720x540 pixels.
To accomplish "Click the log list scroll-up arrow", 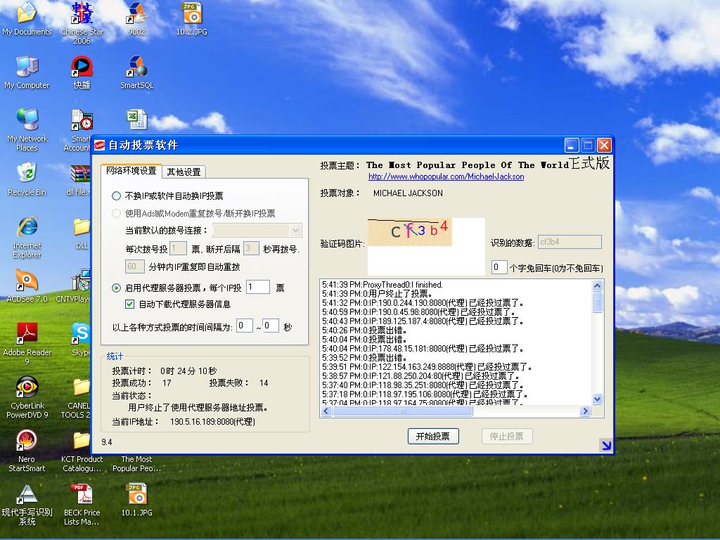I will (x=598, y=285).
